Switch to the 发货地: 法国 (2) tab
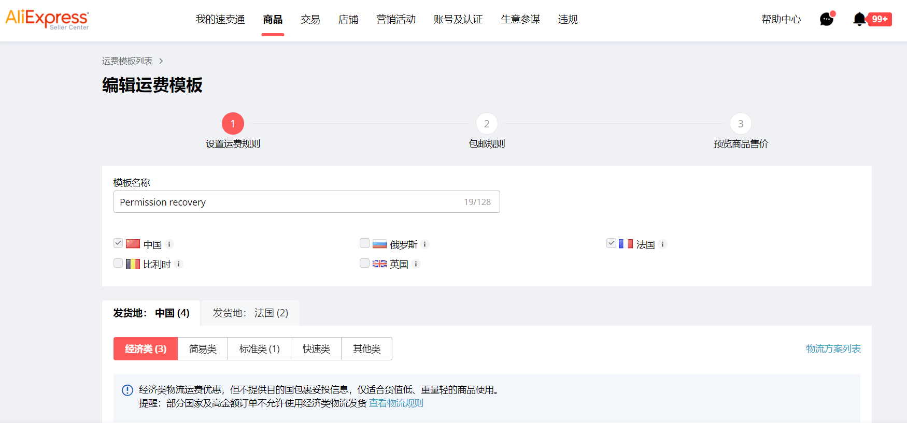Viewport: 907px width, 423px height. [250, 313]
